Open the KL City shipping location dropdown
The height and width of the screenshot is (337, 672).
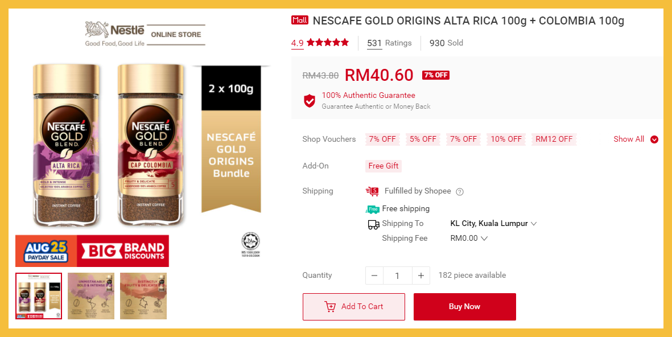[x=493, y=224]
